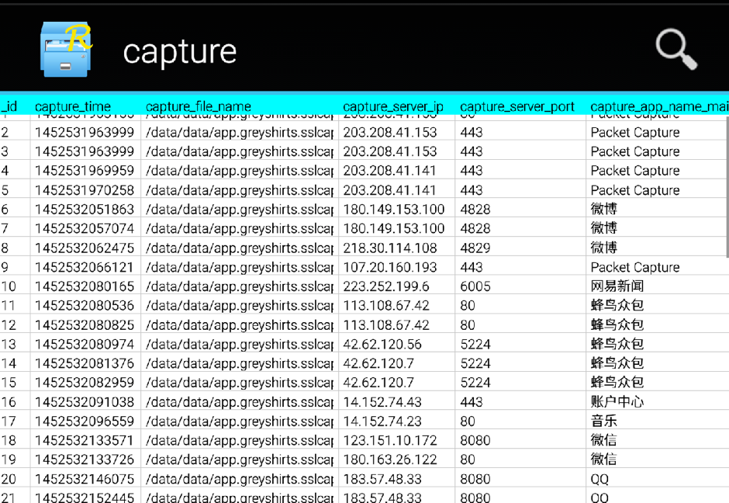
Task: Click server IP 223.252.199.6
Action: (x=386, y=286)
